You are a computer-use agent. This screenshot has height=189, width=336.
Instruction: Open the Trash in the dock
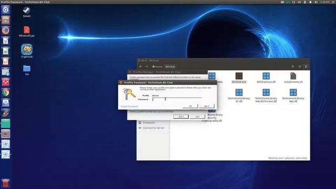point(6,183)
